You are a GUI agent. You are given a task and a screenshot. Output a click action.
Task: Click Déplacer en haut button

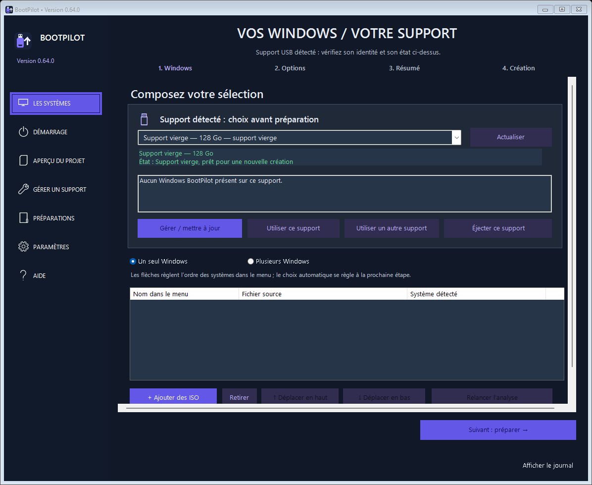300,396
